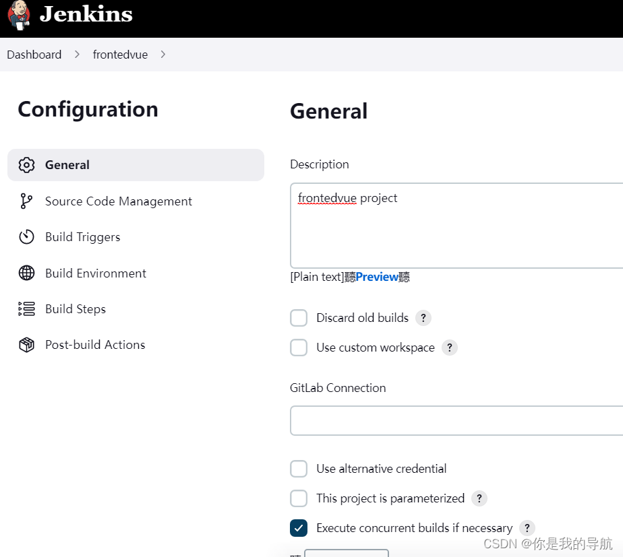
Task: Check Use custom workspace
Action: 299,348
